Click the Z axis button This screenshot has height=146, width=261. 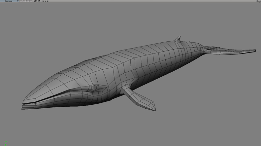tap(48, 1)
